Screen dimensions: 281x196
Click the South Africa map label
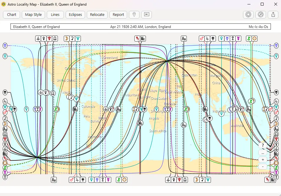[x=158, y=131]
